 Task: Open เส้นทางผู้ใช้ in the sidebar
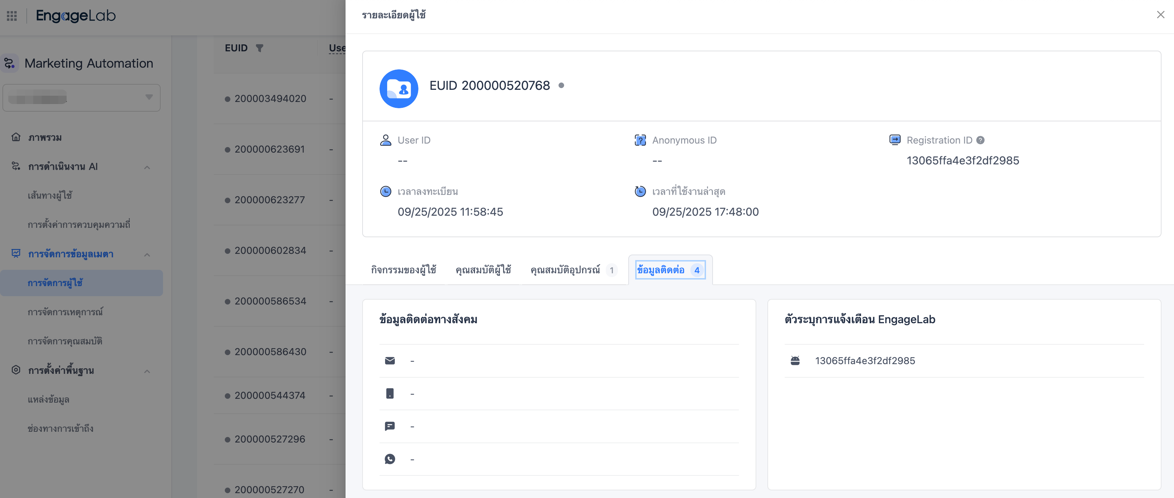pos(50,196)
